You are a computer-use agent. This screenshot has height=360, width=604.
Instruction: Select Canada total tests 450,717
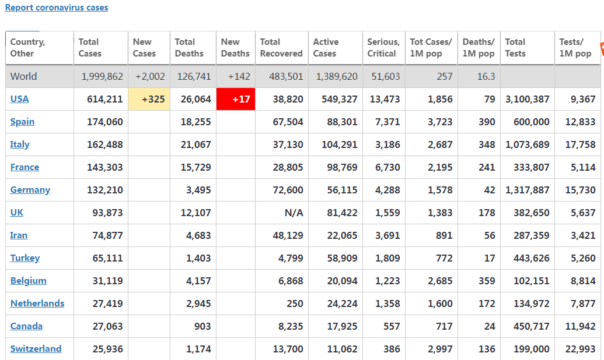528,326
